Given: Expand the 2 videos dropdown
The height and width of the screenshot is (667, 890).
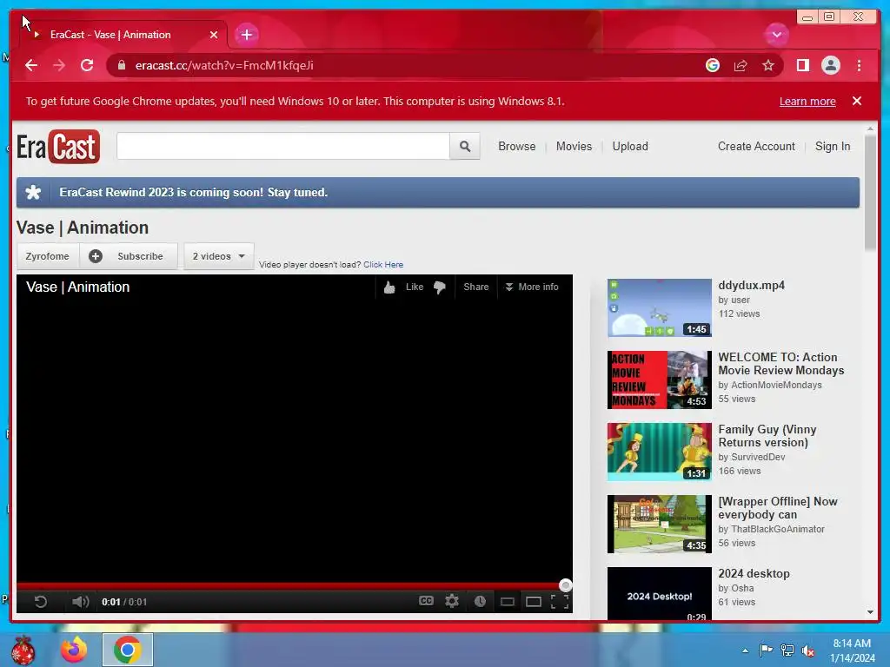Looking at the screenshot, I should 218,256.
